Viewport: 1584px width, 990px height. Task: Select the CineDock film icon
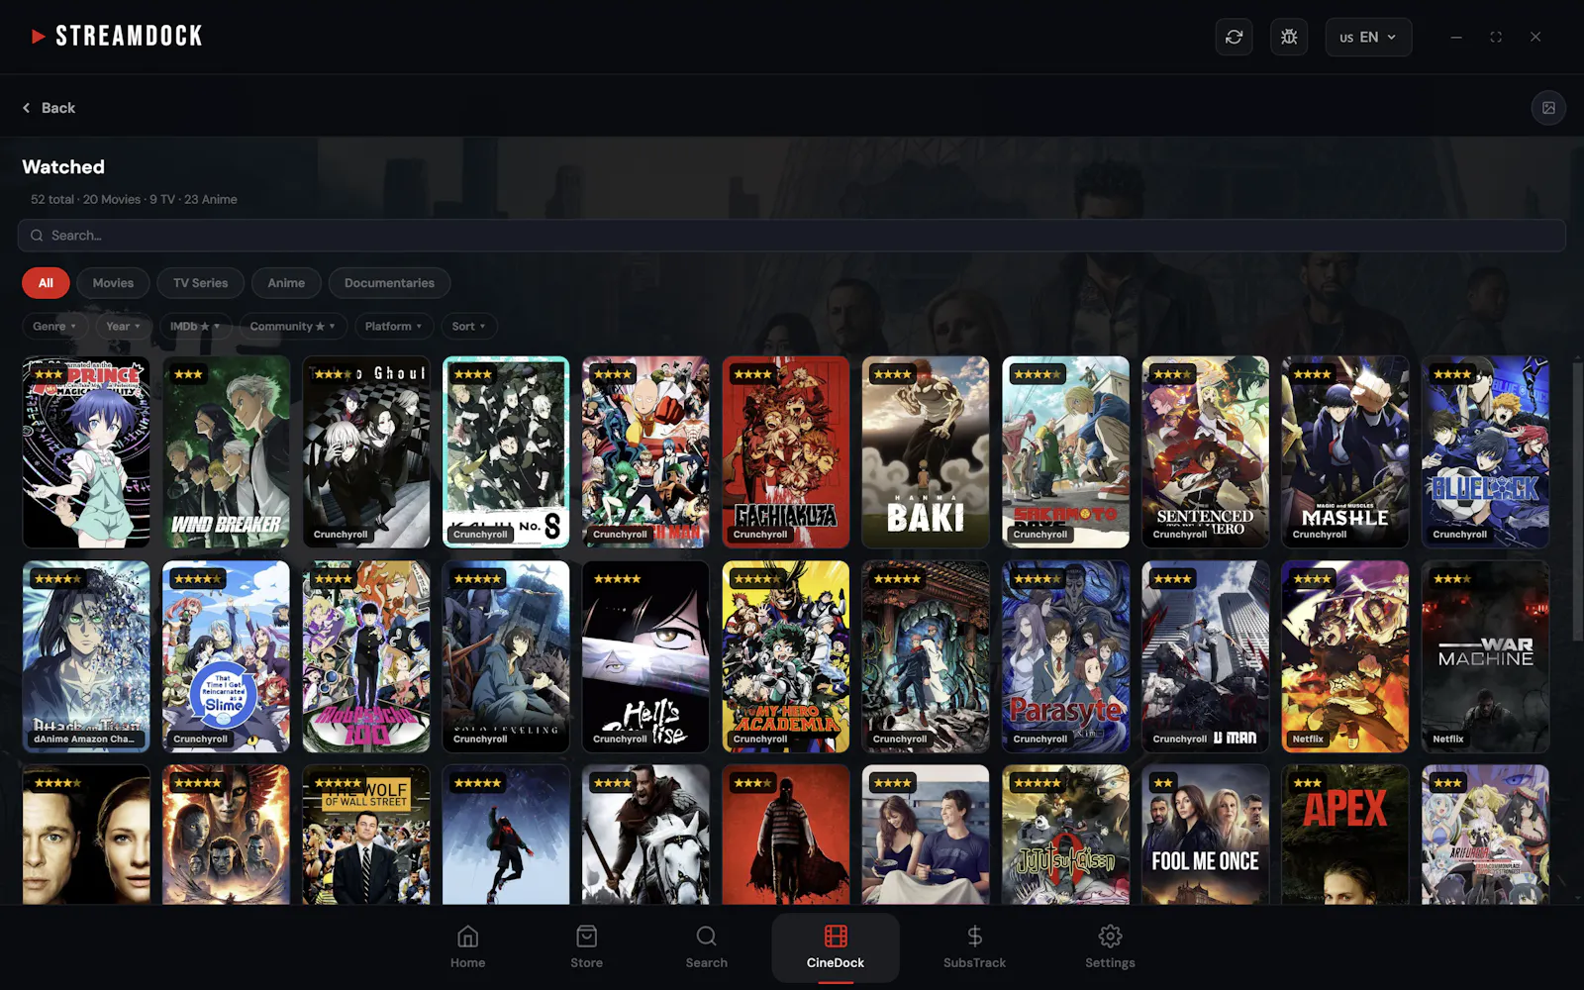point(836,937)
